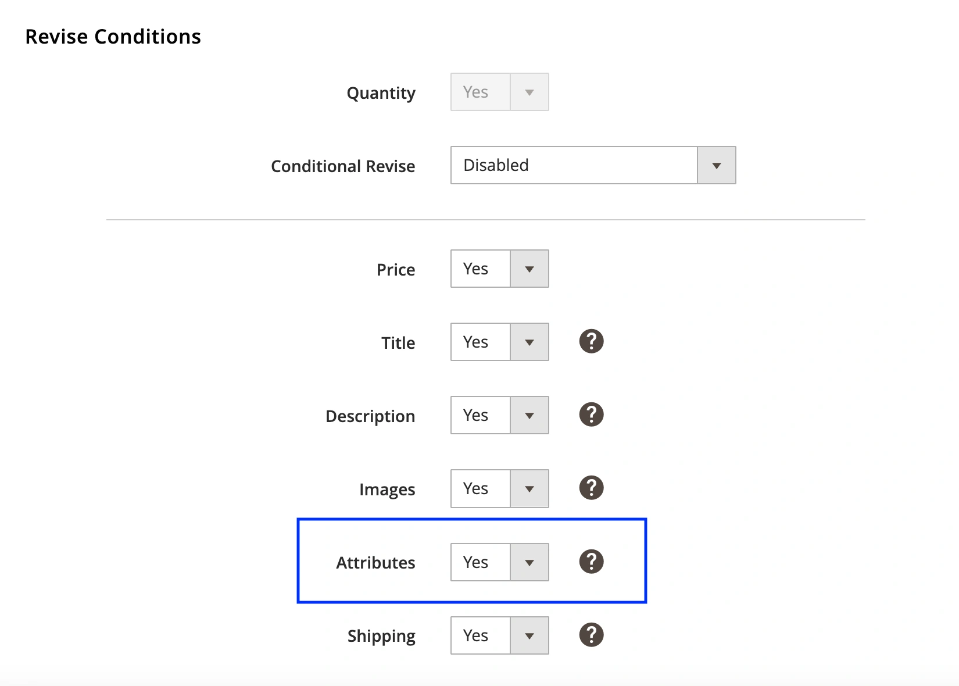Click the Images field label
The image size is (959, 686).
[387, 490]
